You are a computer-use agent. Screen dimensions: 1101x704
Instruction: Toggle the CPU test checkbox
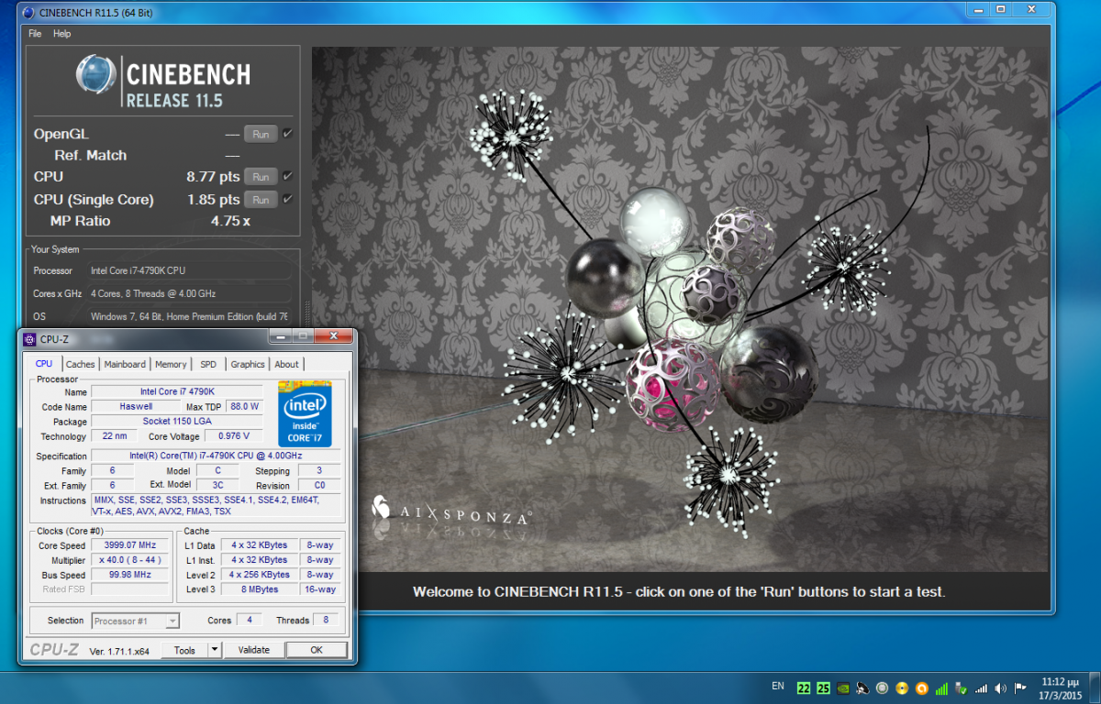click(x=287, y=177)
